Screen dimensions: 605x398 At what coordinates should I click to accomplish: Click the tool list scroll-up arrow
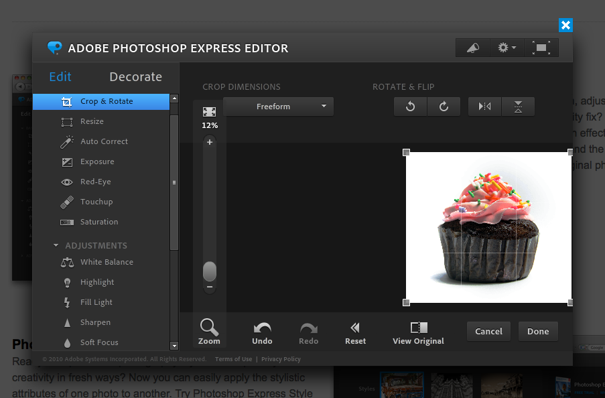(174, 98)
